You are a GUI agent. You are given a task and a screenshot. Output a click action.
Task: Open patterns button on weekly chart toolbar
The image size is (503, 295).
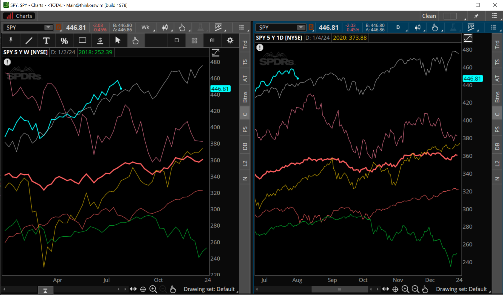click(x=218, y=27)
